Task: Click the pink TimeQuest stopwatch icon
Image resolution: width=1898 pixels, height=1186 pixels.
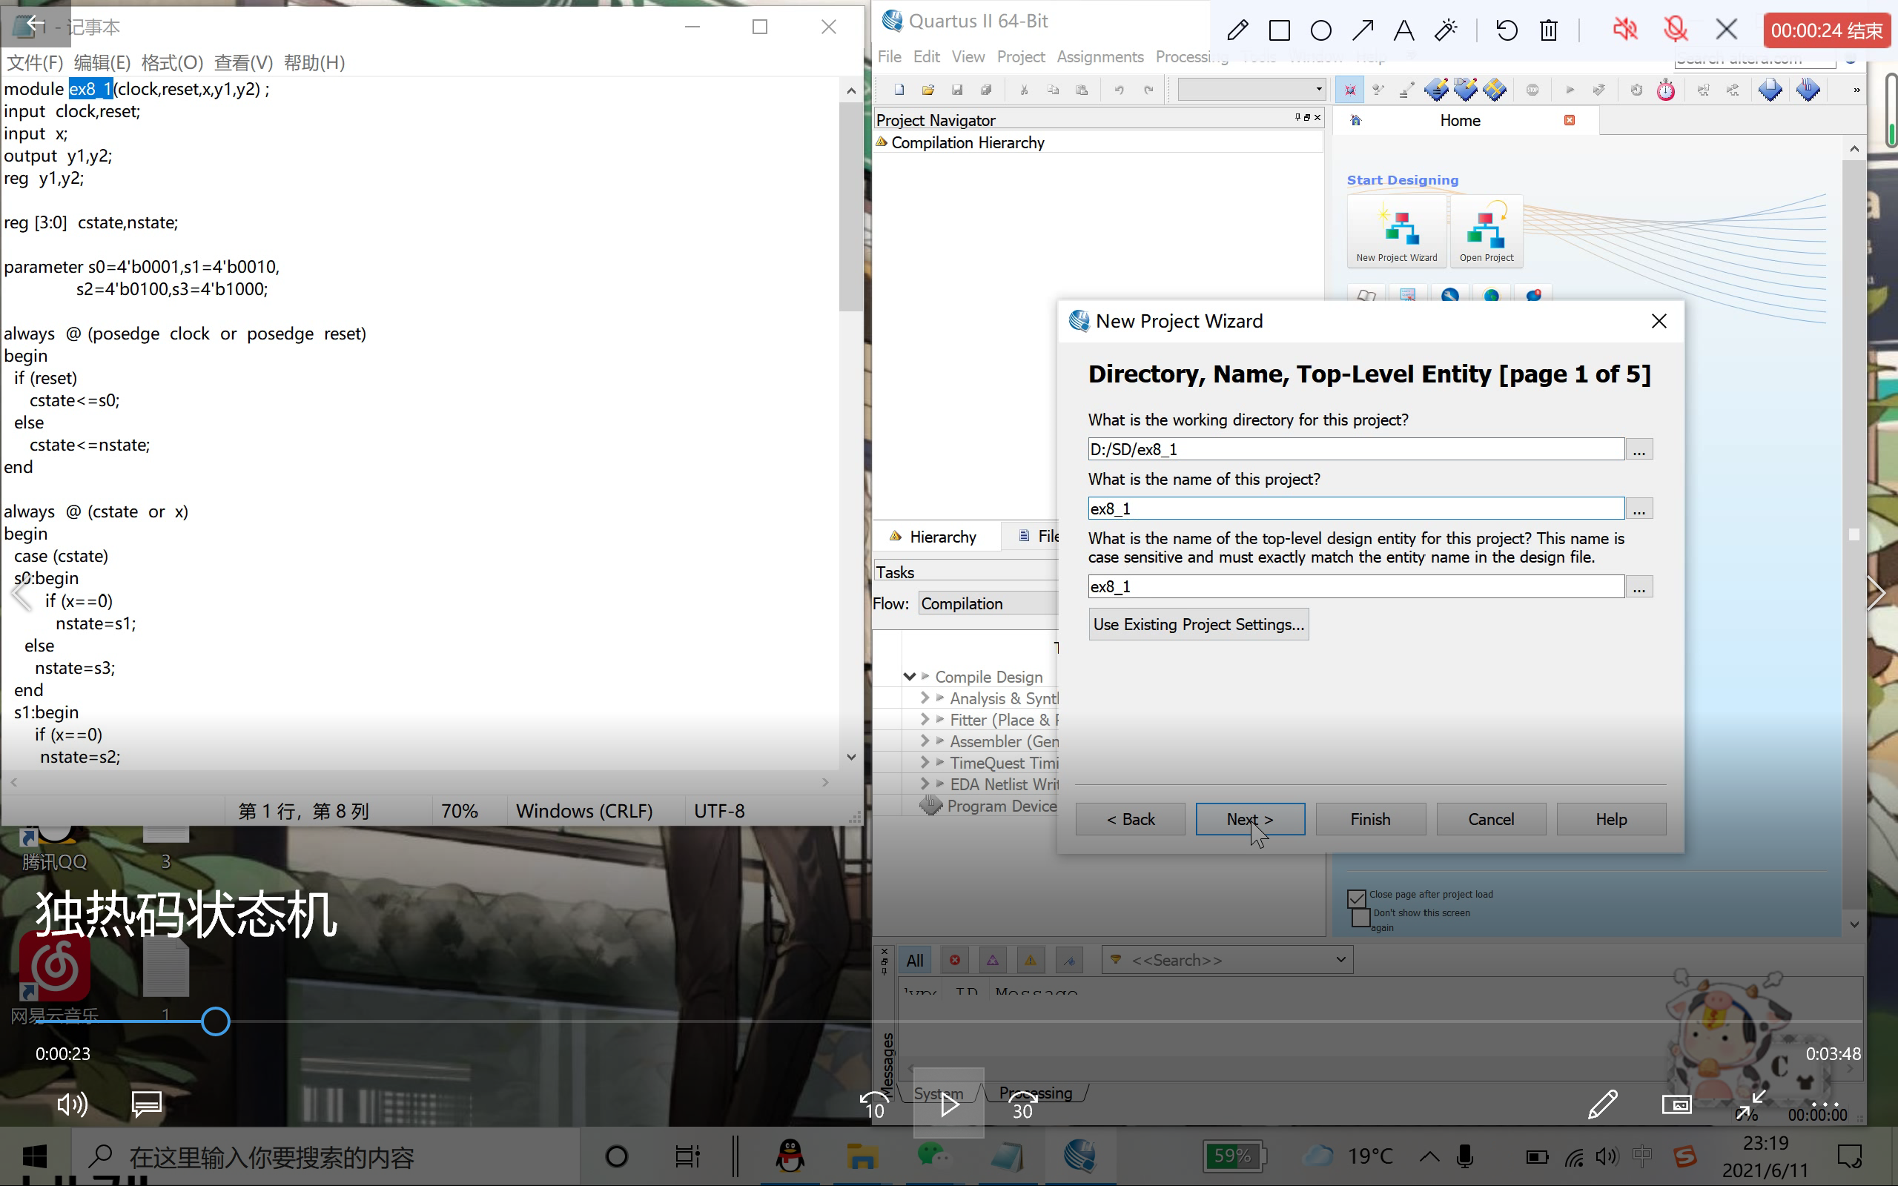Action: pos(1666,90)
